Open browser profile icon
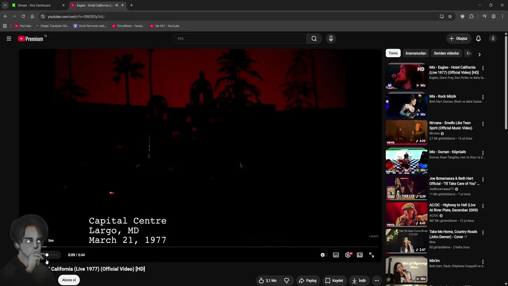 (493, 16)
